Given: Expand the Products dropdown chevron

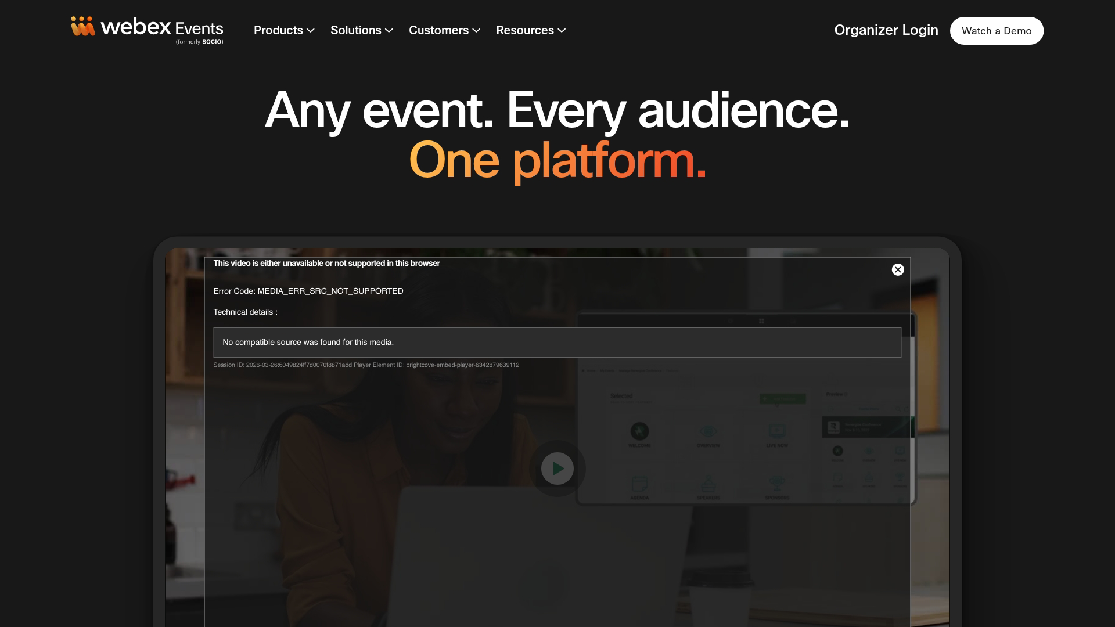Looking at the screenshot, I should coord(311,30).
